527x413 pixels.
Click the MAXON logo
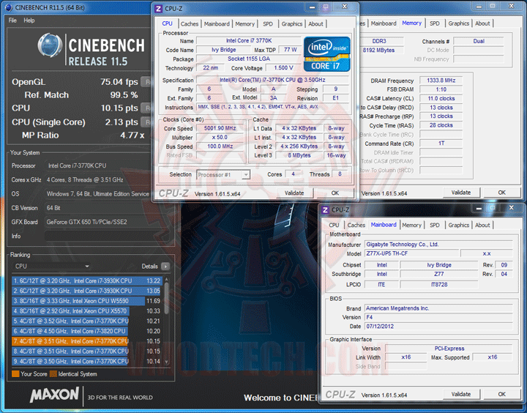click(54, 395)
